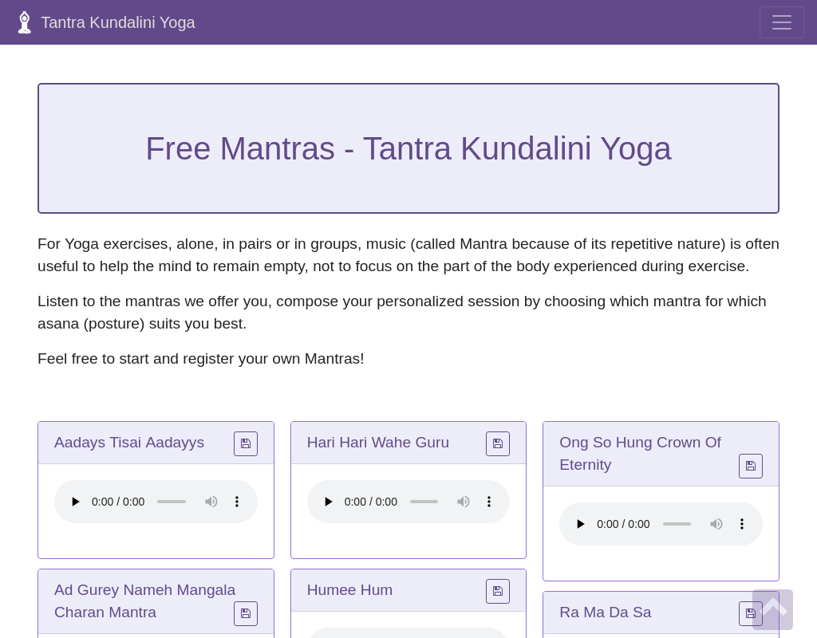Play the Aadays Tisai Aadayys audio
This screenshot has height=638, width=817.
pos(76,502)
